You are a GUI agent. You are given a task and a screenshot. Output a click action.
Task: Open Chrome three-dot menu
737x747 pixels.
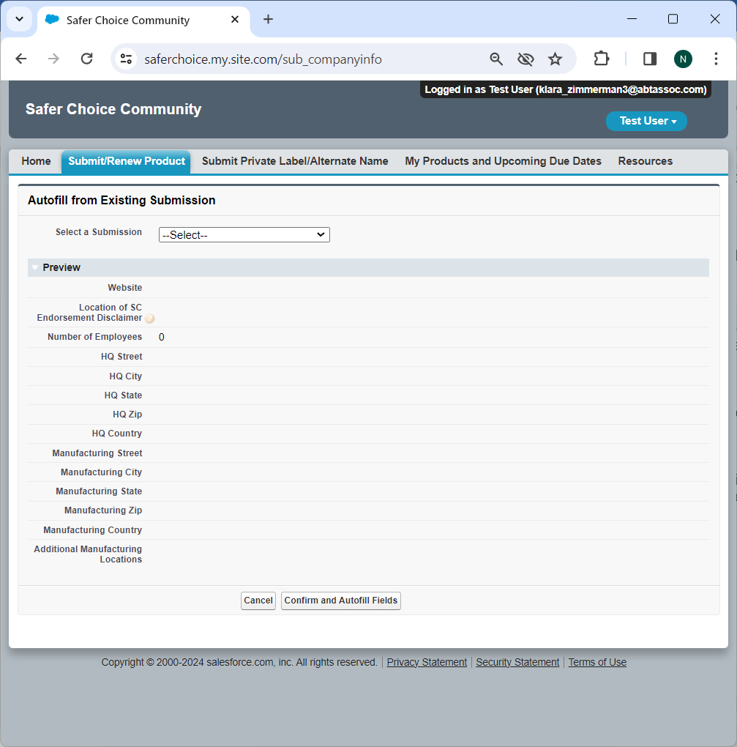click(x=716, y=59)
